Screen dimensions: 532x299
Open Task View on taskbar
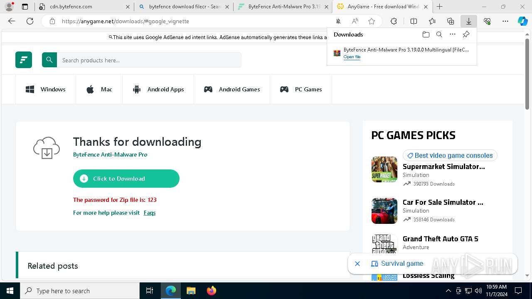pos(150,291)
